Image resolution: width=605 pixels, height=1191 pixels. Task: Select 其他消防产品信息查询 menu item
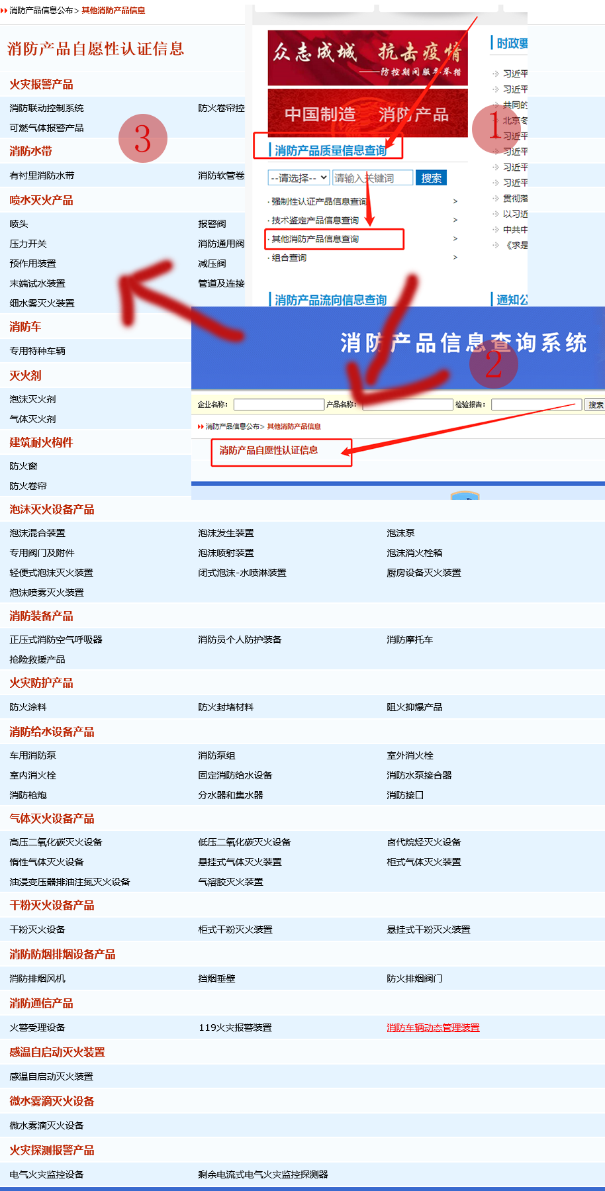click(x=316, y=239)
